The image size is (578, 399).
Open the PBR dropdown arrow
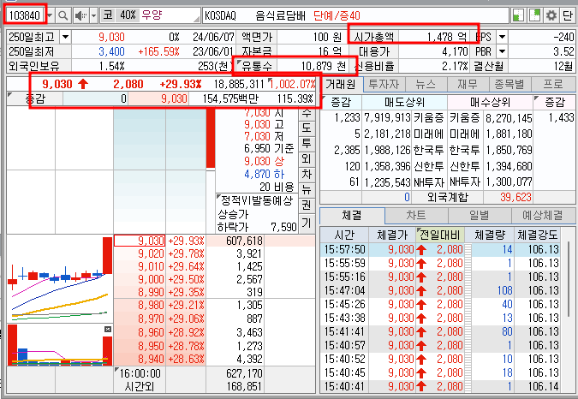tap(502, 51)
